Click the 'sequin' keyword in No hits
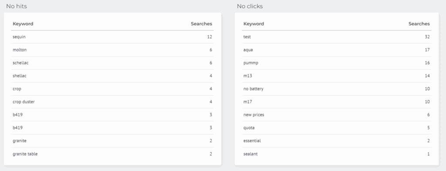Image resolution: width=446 pixels, height=171 pixels. click(19, 37)
